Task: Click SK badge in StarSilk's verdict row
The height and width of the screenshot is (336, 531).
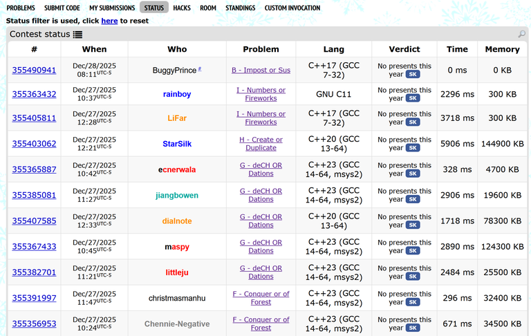Action: coord(413,148)
